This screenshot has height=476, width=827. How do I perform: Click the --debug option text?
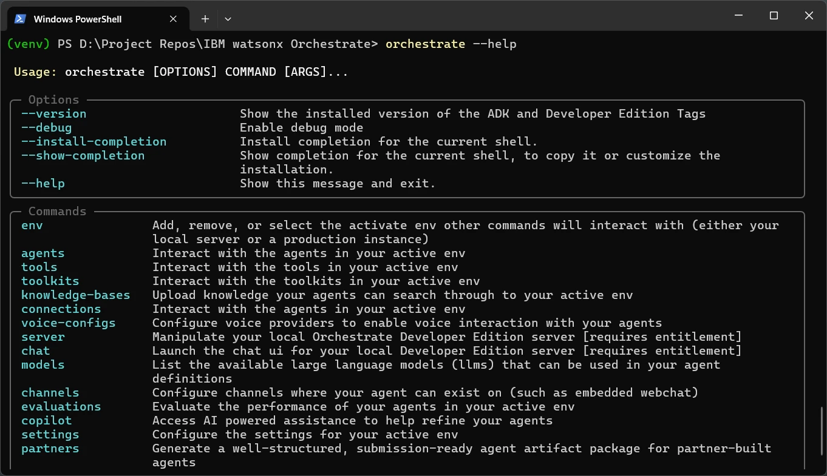coord(47,127)
